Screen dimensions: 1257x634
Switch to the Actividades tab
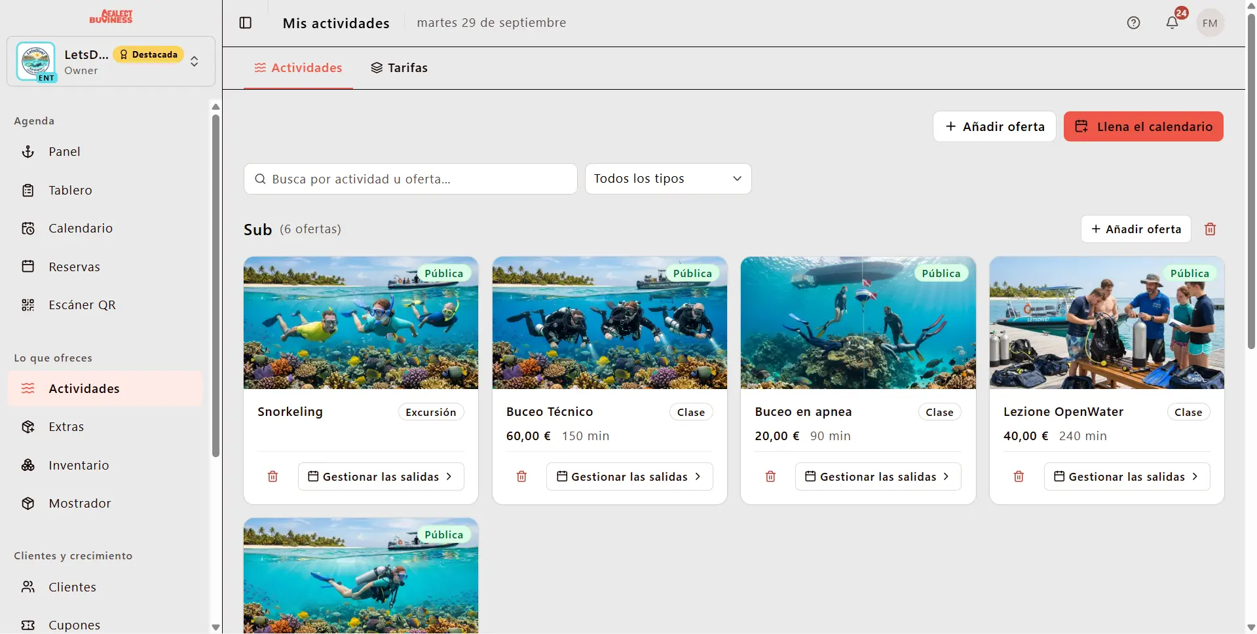coord(298,68)
